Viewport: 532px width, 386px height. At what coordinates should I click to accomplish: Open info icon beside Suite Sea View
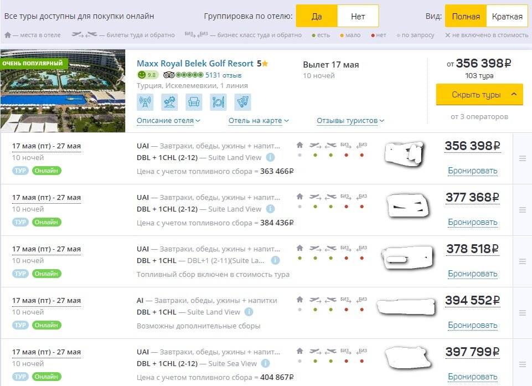(x=265, y=363)
